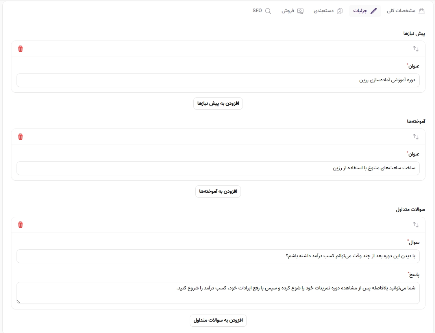Open the فروش tab
Image resolution: width=435 pixels, height=333 pixels.
(292, 11)
